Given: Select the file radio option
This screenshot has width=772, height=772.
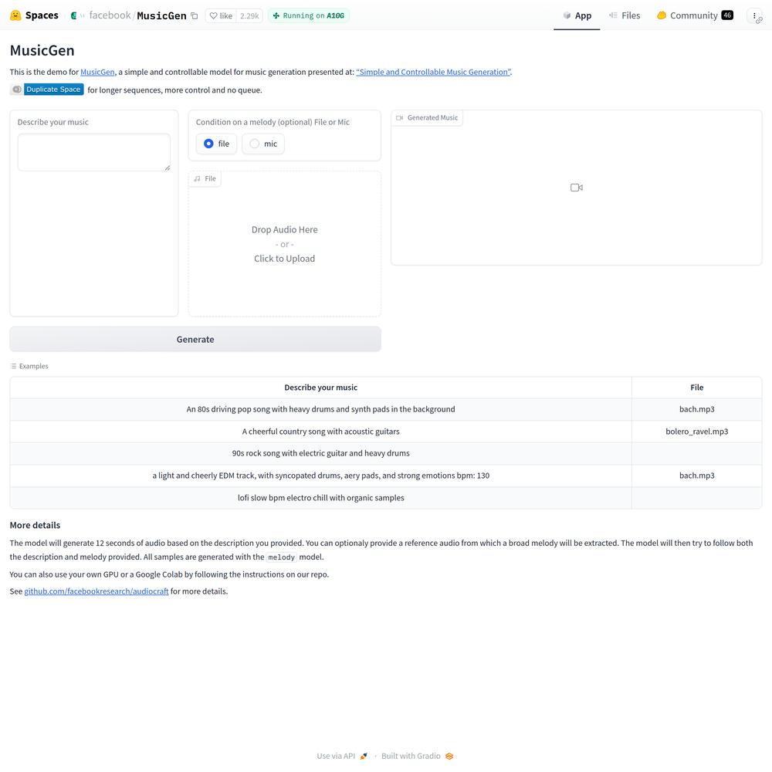Looking at the screenshot, I should 216,144.
